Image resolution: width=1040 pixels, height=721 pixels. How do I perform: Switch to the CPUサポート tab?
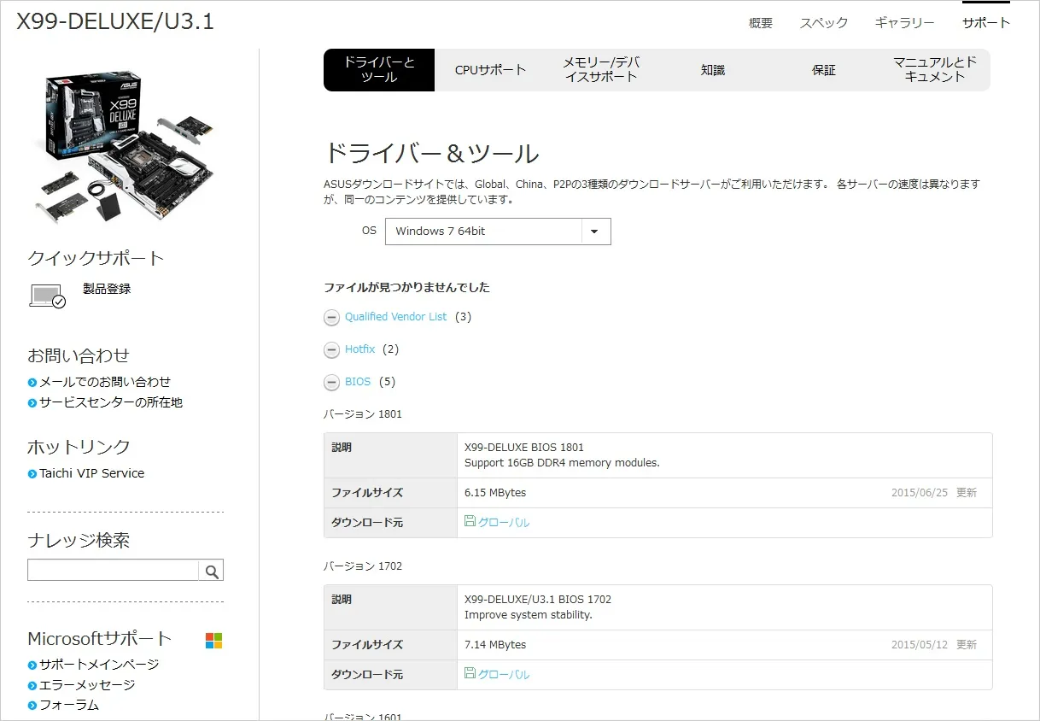[490, 70]
